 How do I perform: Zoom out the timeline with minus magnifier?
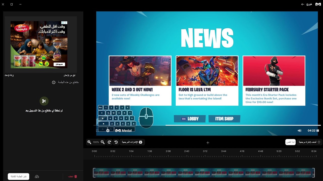[x=102, y=142]
